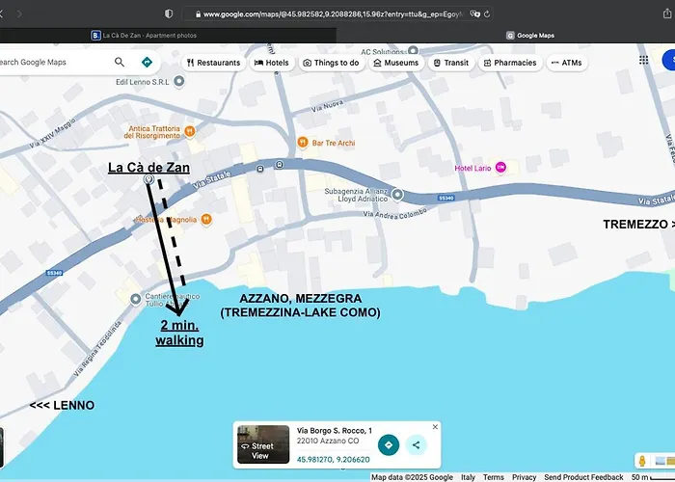Switch to the Google Maps browser tab

[530, 36]
